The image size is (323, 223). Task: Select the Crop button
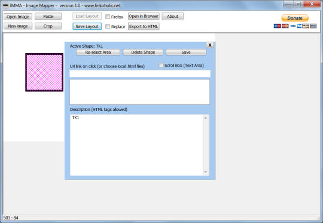click(x=48, y=26)
